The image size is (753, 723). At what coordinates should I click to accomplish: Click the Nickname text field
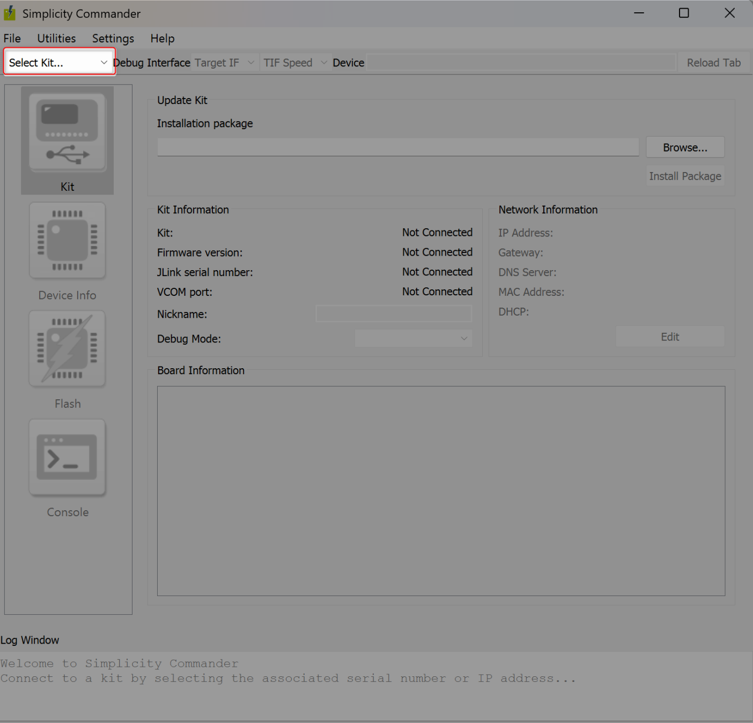click(394, 314)
